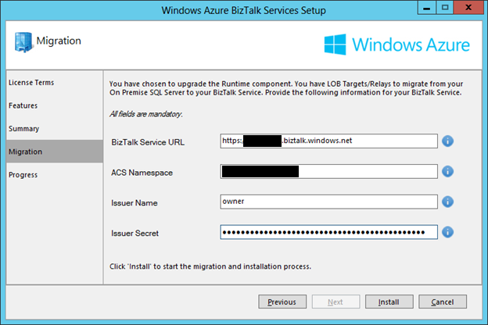488x325 pixels.
Task: Click the 'You have chosen to upgrade' paragraph
Action: point(286,88)
